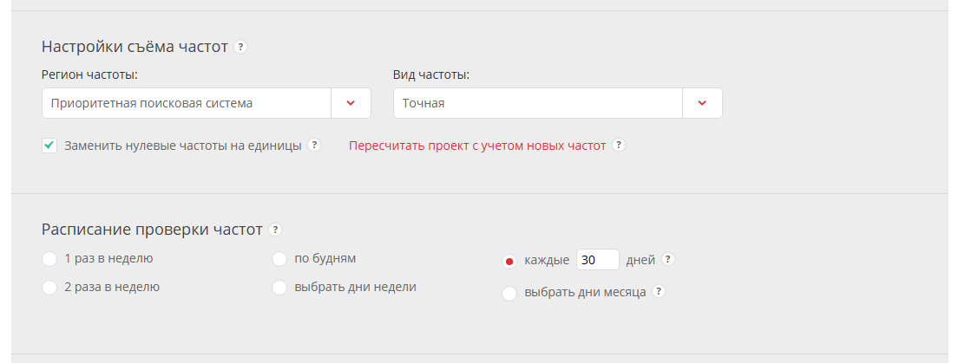959x363 pixels.
Task: Click the red arrow of 'Точная' dropdown
Action: click(x=702, y=103)
